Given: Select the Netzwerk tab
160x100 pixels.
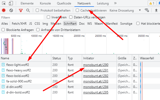Looking at the screenshot, I should coord(84,3).
